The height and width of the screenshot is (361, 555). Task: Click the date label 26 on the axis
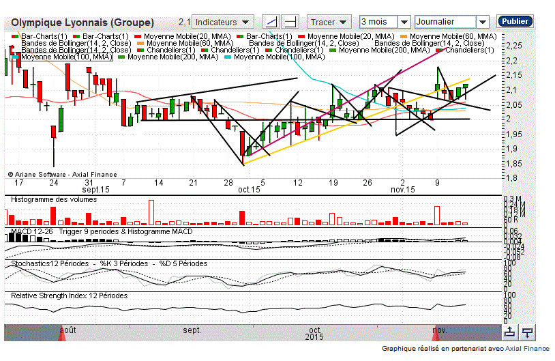[x=367, y=183]
